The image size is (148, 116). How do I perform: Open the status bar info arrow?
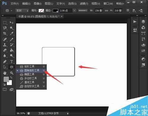coord(68,114)
